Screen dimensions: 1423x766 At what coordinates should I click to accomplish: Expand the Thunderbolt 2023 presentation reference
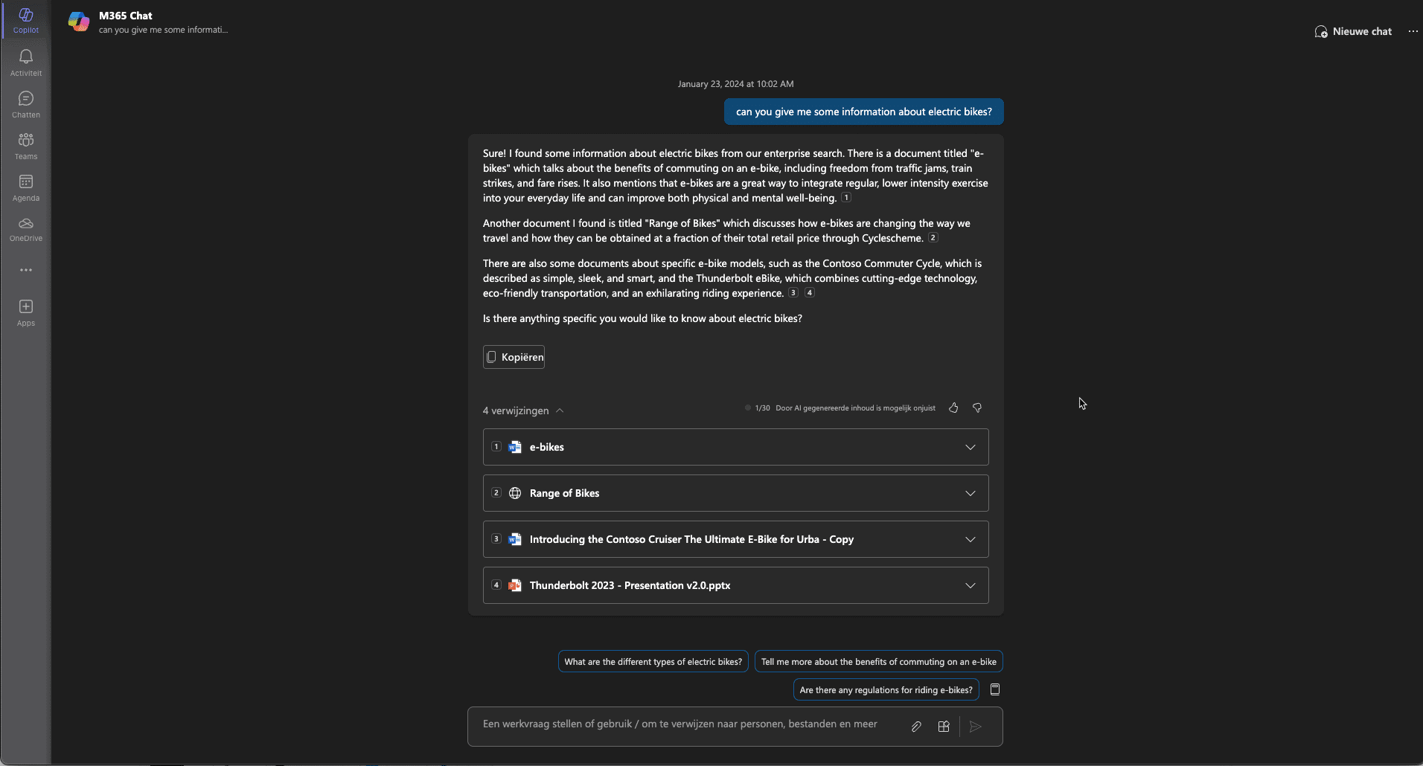tap(970, 585)
